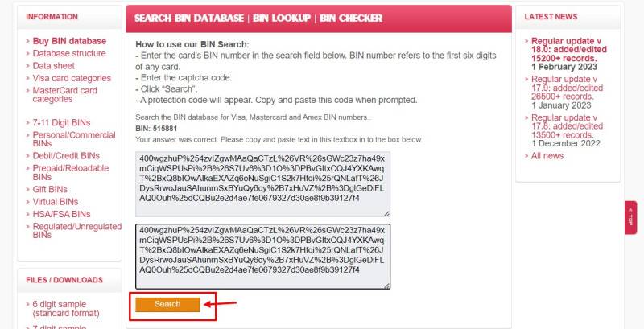Go to Visa card categories
The height and width of the screenshot is (329, 644).
72,78
